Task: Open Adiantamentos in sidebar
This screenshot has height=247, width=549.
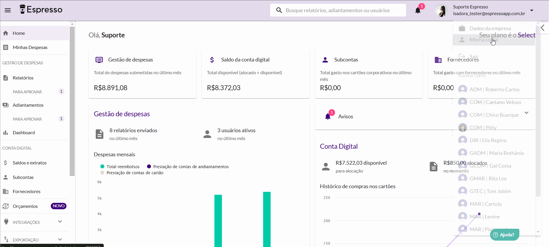Action: click(x=35, y=105)
